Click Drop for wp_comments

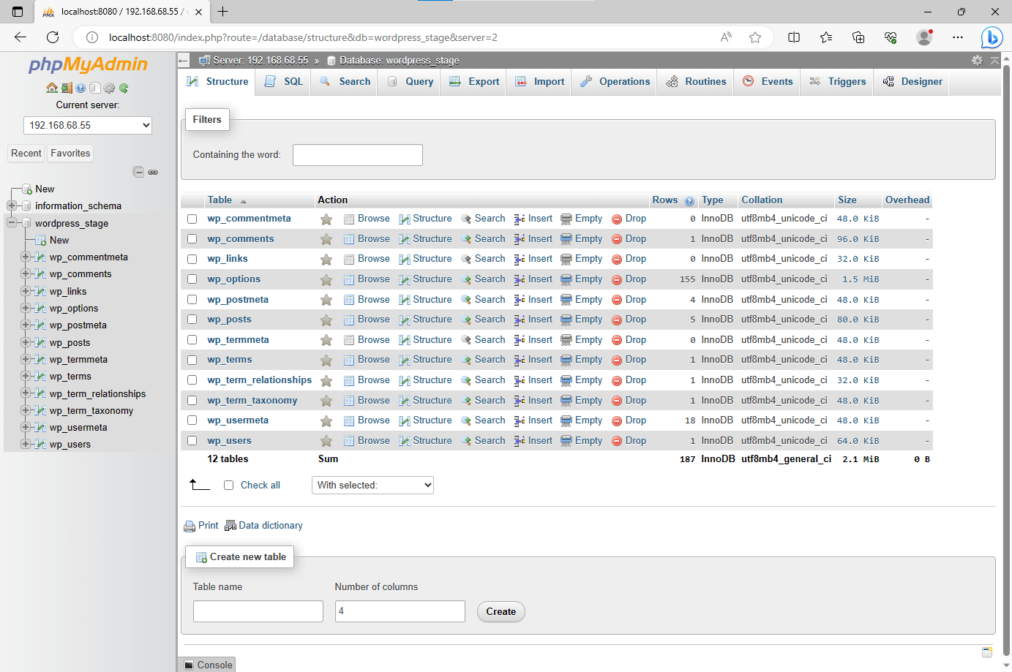pyautogui.click(x=629, y=239)
